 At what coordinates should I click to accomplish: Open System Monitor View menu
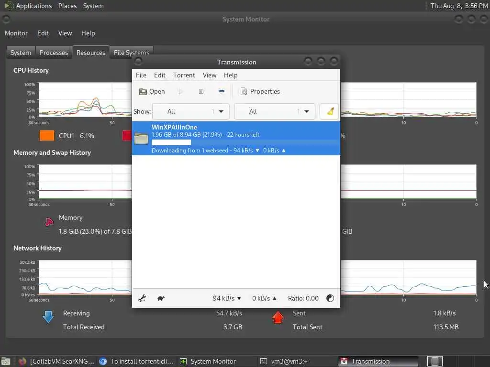coord(65,33)
